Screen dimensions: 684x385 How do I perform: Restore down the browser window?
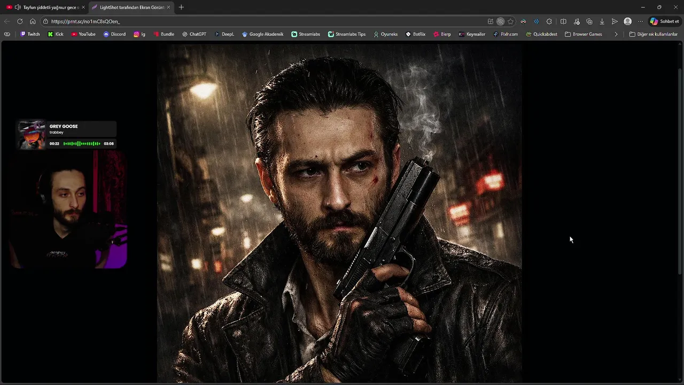point(659,7)
